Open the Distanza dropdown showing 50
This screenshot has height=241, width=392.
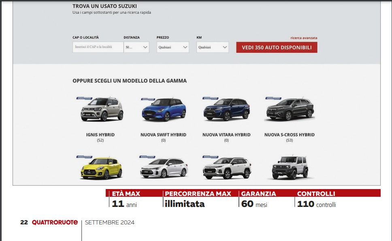pos(136,47)
